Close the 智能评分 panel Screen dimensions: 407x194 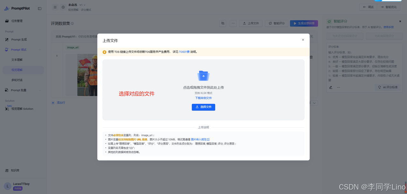pyautogui.click(x=400, y=21)
